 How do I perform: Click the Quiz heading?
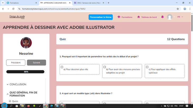point(63,39)
